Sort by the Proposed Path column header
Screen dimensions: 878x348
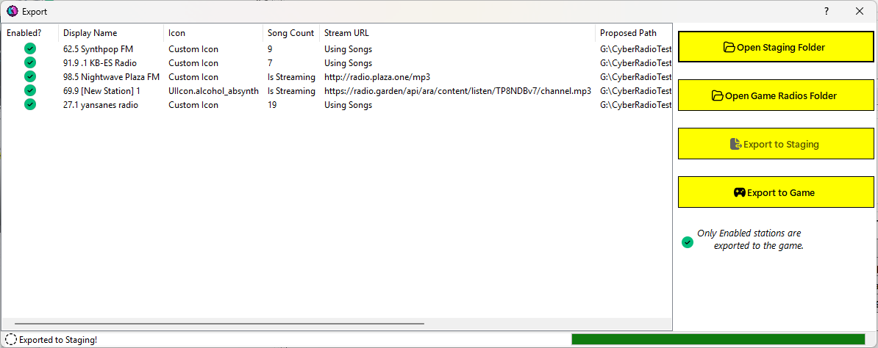(634, 33)
